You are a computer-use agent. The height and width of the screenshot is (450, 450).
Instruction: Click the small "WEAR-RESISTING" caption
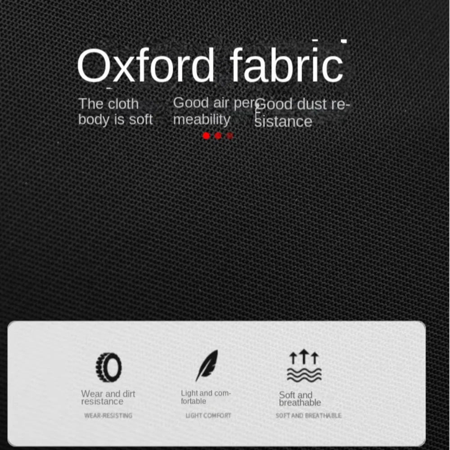click(x=108, y=415)
